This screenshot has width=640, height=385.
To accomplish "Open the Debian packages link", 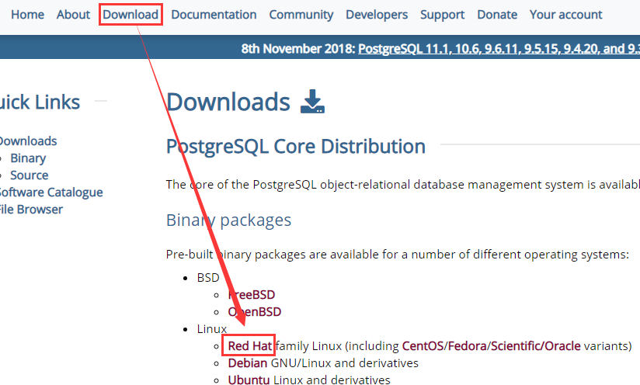I will (x=248, y=363).
